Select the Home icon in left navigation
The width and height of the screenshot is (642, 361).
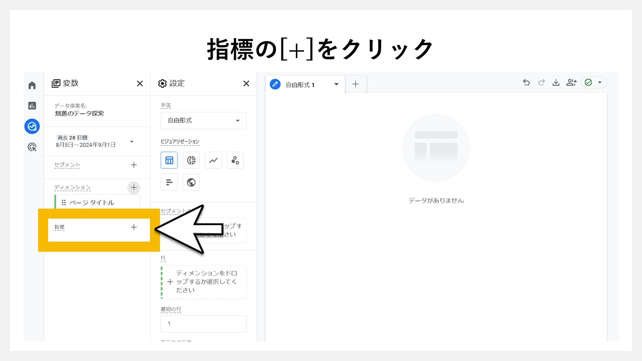pos(32,85)
